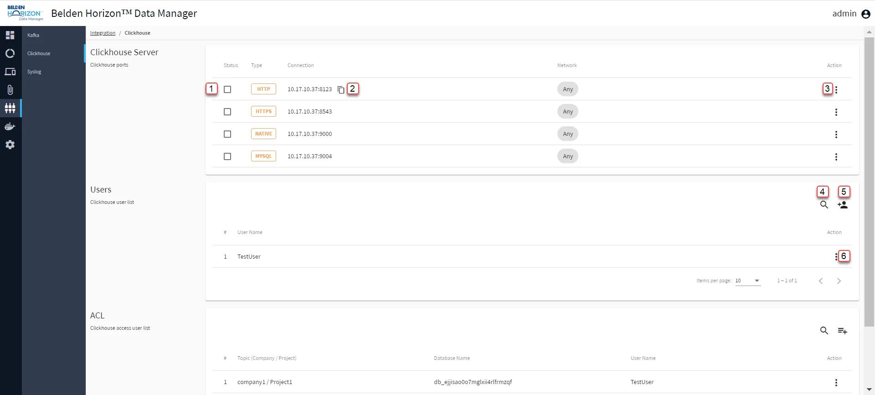
Task: Click the Any network chip in MYSQL row
Action: tap(568, 156)
